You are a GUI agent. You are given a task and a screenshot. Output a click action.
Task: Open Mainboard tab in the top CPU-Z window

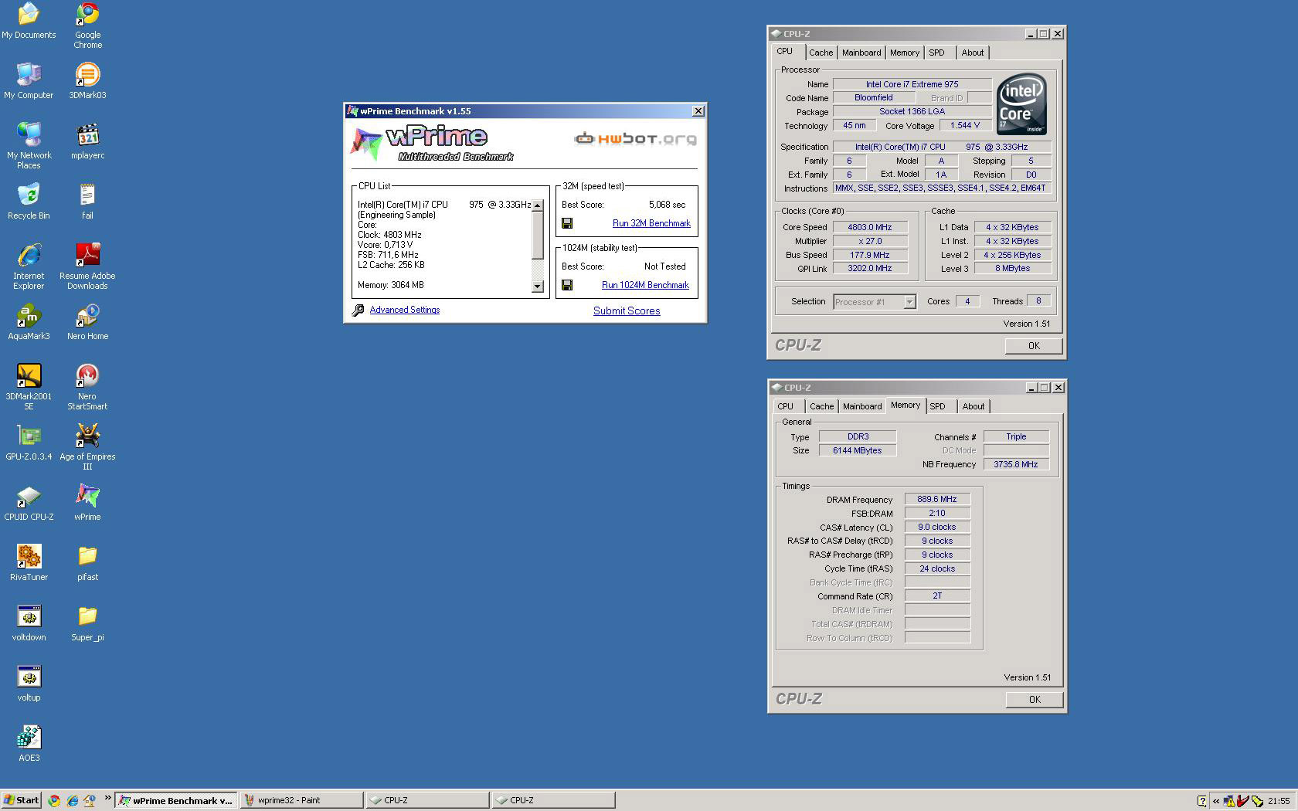tap(861, 53)
